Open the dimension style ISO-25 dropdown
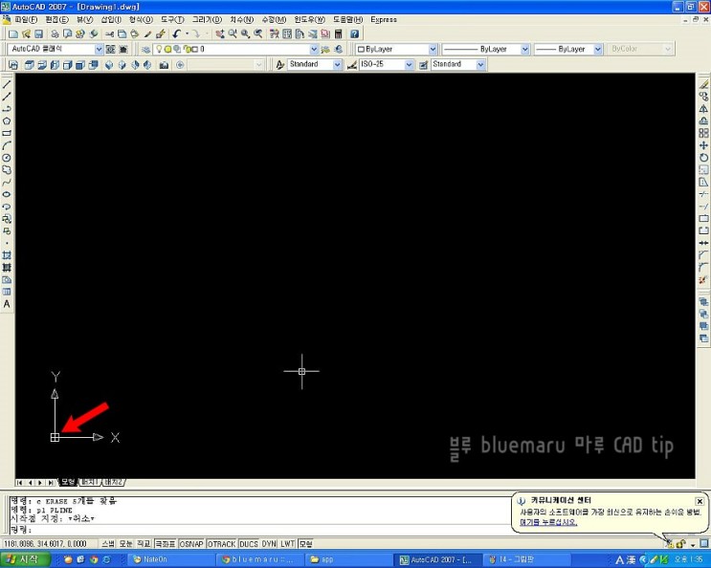Screen dimensions: 711x568 coord(409,65)
